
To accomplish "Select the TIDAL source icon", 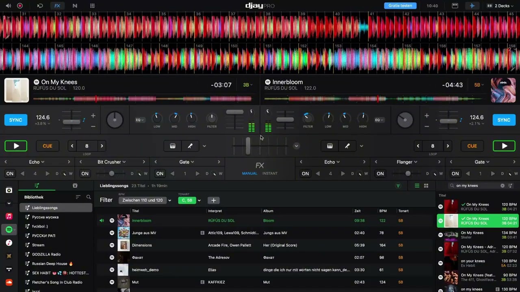I will pyautogui.click(x=9, y=269).
